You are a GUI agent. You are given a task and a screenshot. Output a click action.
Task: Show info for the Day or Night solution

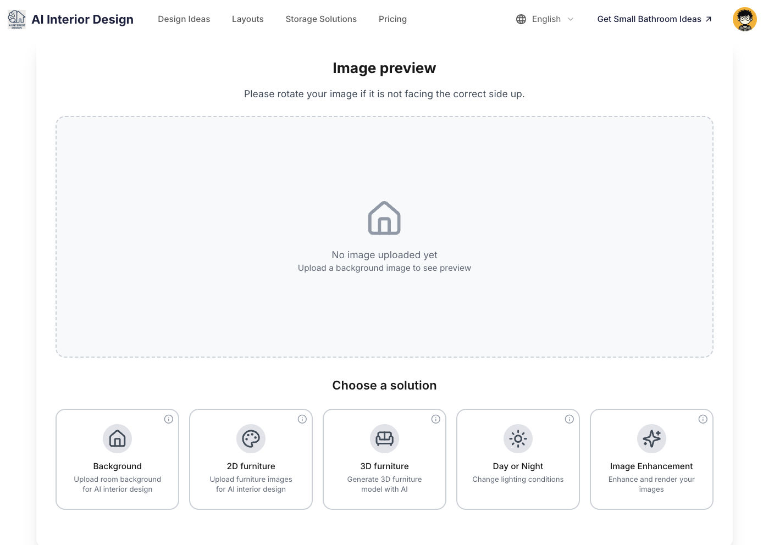[570, 419]
